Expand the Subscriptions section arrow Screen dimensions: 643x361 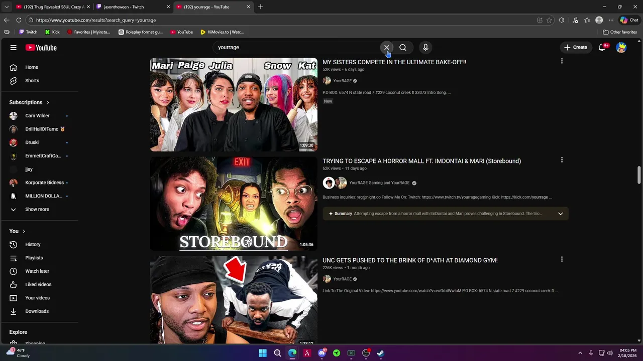tap(48, 103)
